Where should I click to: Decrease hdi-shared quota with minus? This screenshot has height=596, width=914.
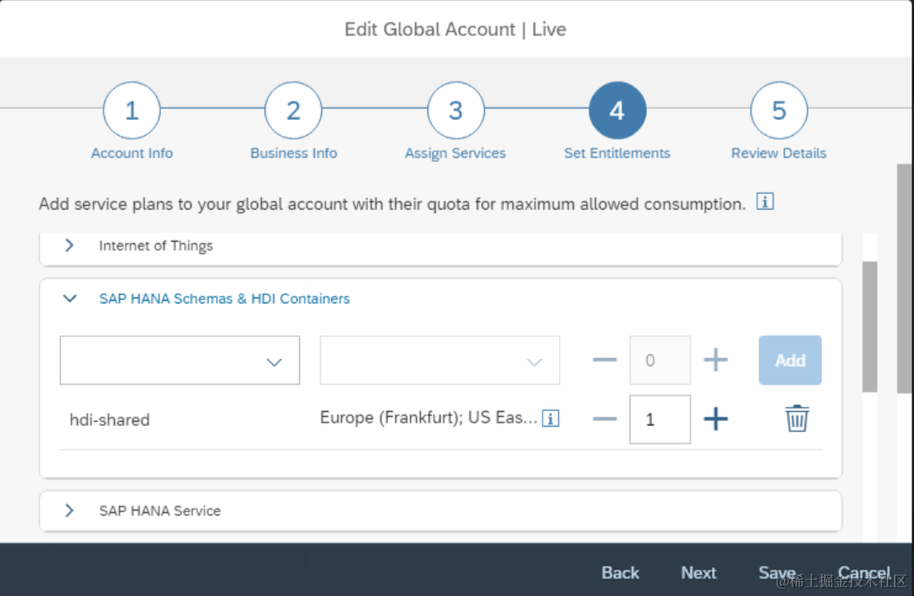604,418
